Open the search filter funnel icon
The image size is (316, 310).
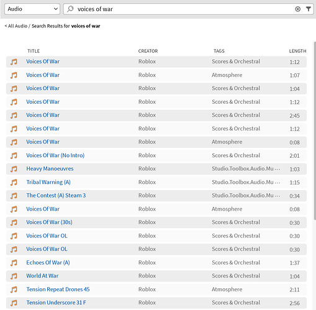pyautogui.click(x=309, y=9)
